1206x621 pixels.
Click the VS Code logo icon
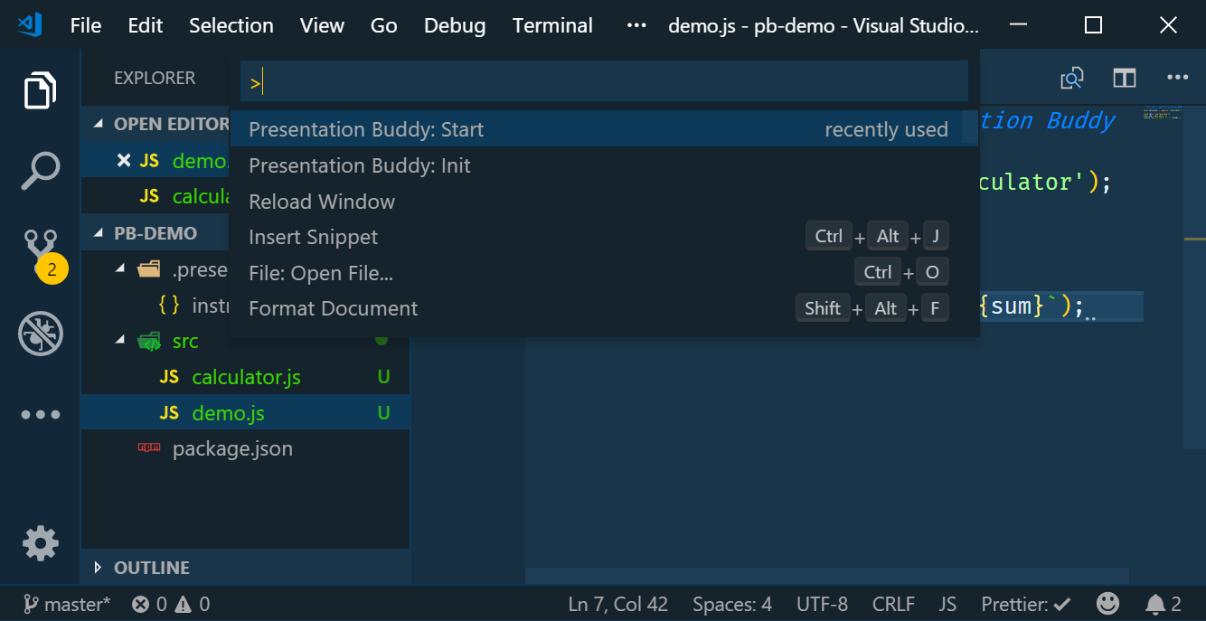point(30,24)
